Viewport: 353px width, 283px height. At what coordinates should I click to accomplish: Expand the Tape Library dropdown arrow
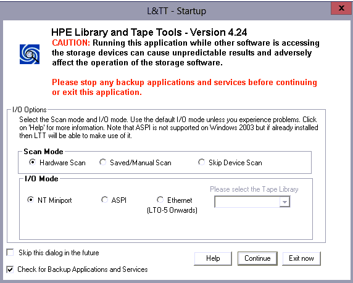point(284,202)
